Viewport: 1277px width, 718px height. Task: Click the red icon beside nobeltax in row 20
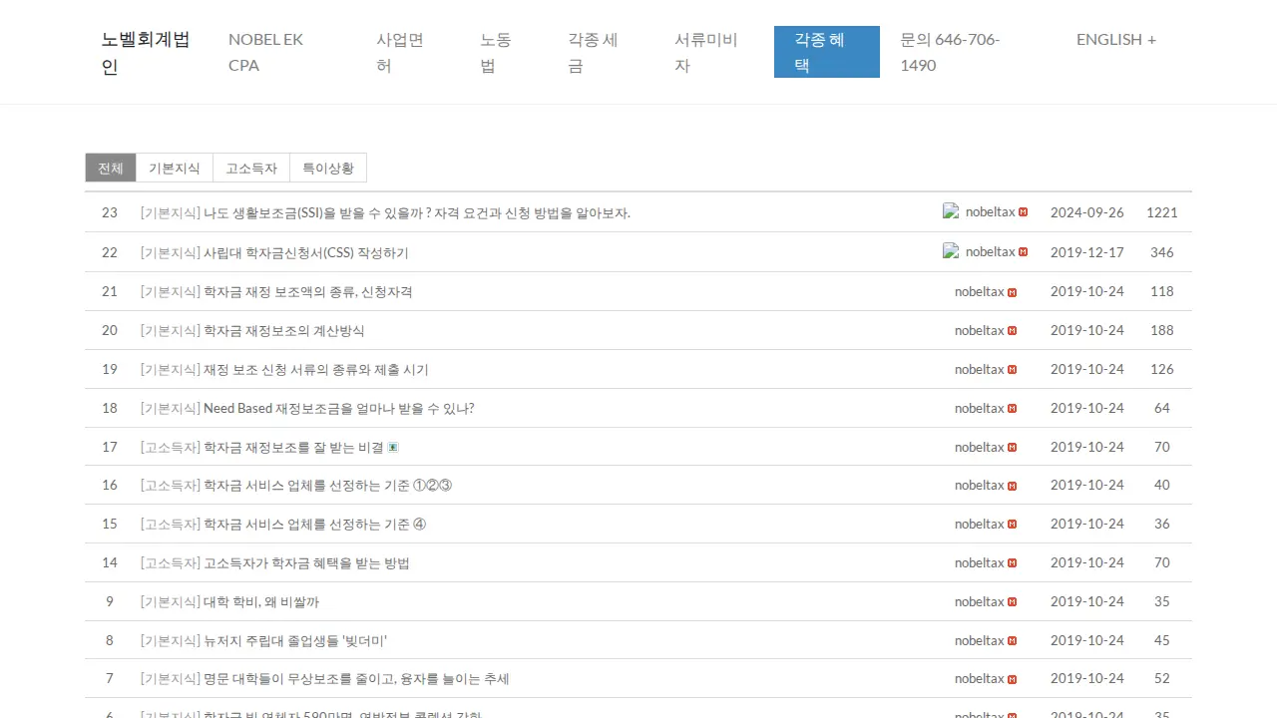pos(1012,331)
